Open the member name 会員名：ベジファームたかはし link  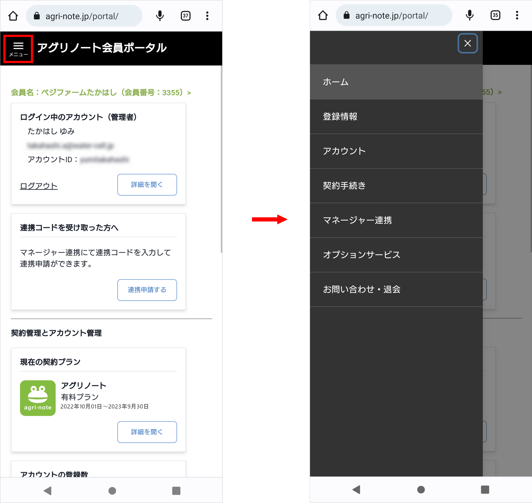[x=101, y=93]
